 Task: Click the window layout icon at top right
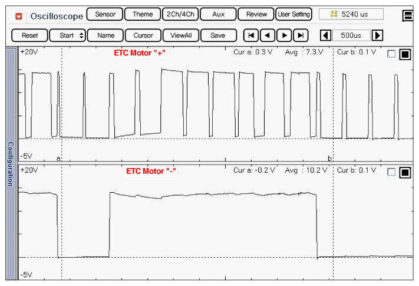(x=408, y=16)
